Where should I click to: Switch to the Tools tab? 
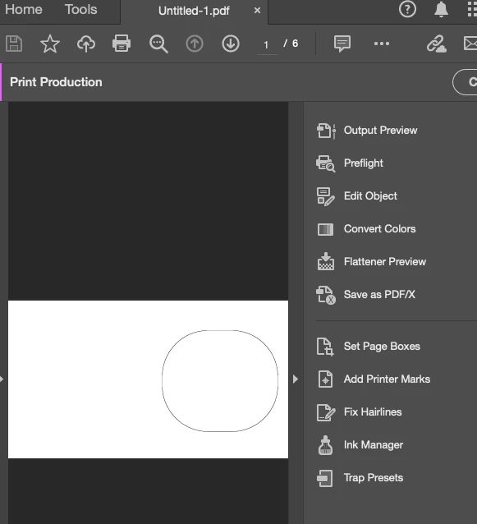[x=80, y=9]
